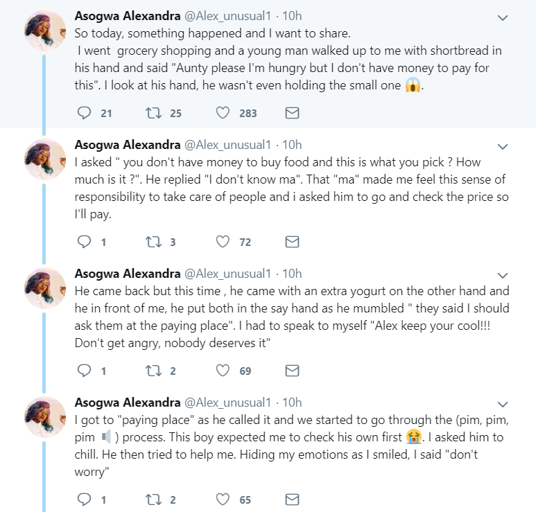Open options chevron on the third tweet
The width and height of the screenshot is (536, 512).
pos(504,275)
